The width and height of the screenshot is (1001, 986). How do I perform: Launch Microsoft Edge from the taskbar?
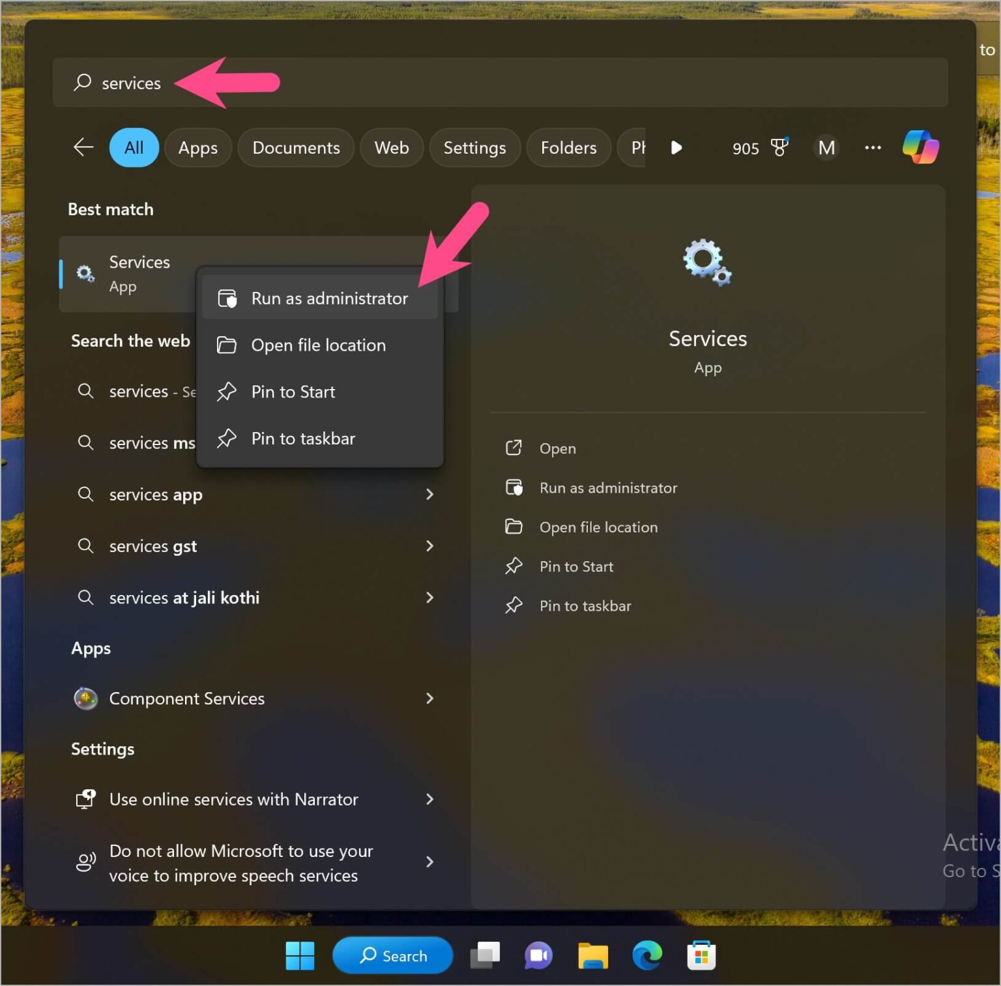646,955
